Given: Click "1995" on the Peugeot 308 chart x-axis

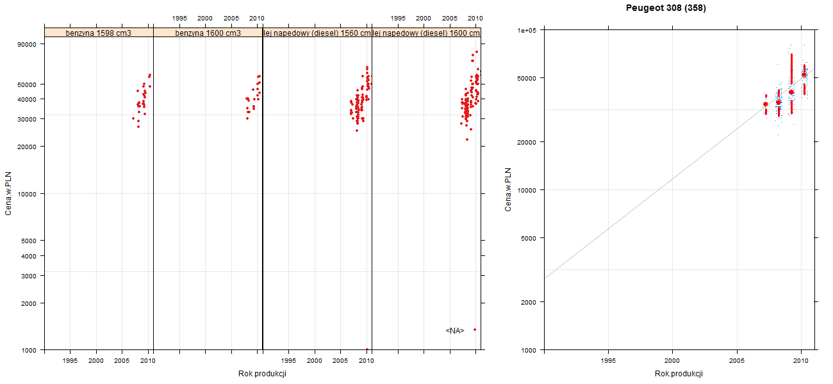Looking at the screenshot, I should click(608, 362).
